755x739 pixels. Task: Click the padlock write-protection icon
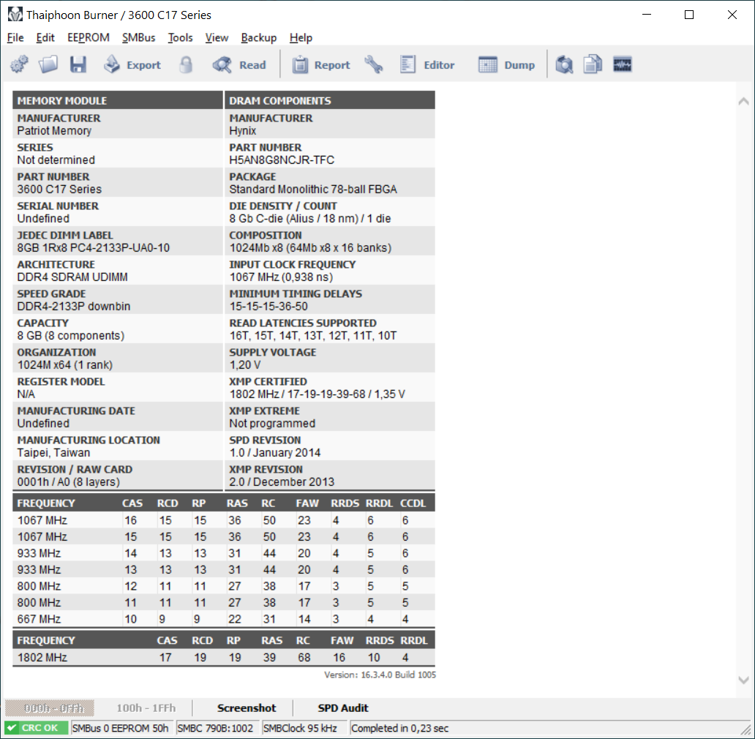[x=186, y=64]
